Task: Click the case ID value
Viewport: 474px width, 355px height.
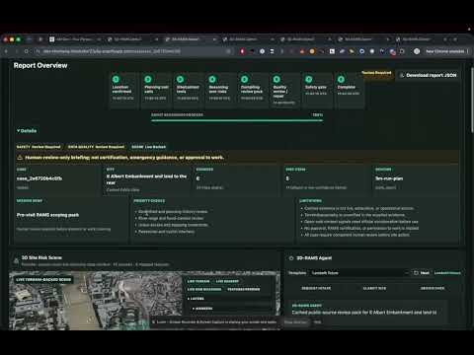Action: (39, 178)
